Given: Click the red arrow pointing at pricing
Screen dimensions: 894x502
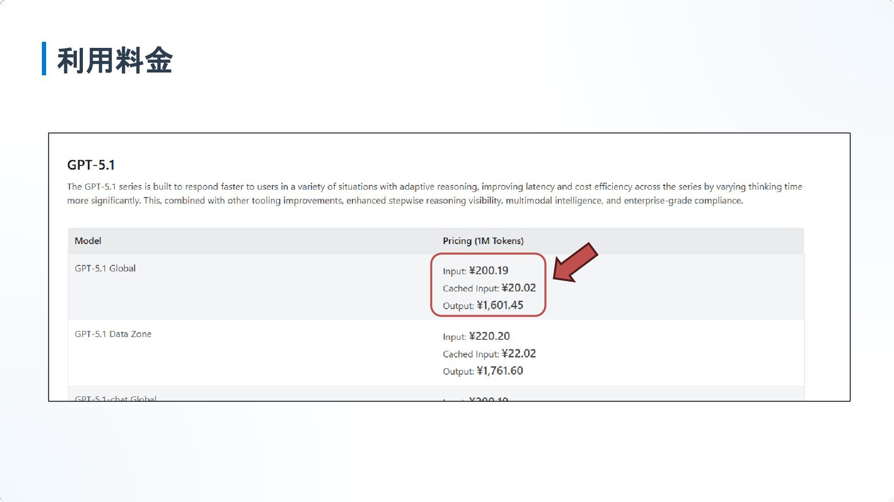Looking at the screenshot, I should pos(575,263).
